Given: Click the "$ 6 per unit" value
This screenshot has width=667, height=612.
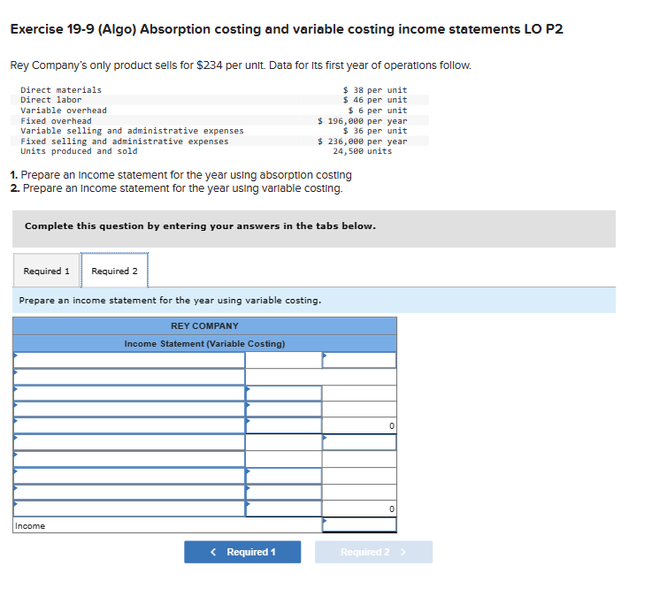Looking at the screenshot, I should point(378,111).
